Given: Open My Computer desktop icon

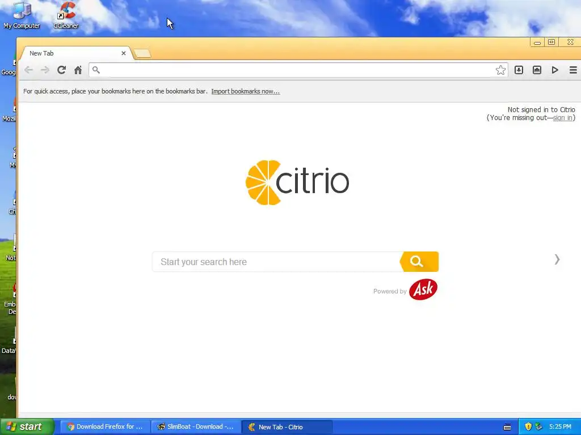Looking at the screenshot, I should tap(22, 15).
